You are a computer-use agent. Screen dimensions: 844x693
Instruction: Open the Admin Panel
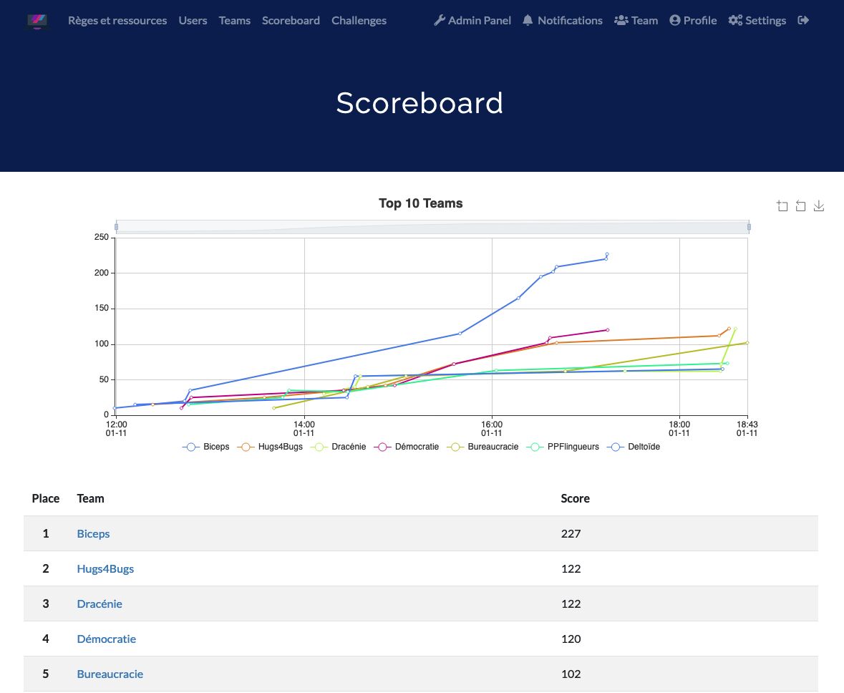[472, 21]
